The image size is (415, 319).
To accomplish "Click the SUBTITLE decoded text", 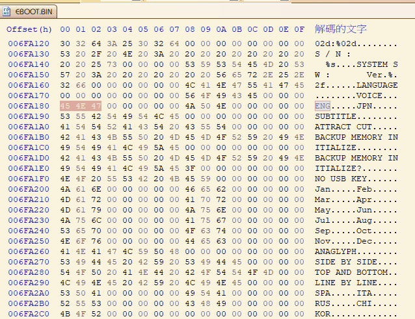I will (336, 116).
